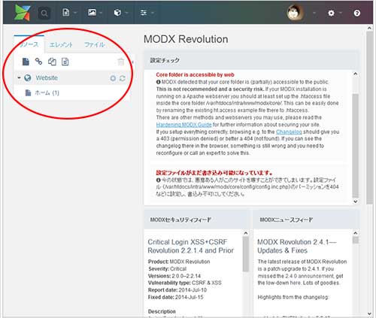Image resolution: width=376 pixels, height=318 pixels.
Task: Expand the Media menu dropdown arrow
Action: (x=101, y=13)
